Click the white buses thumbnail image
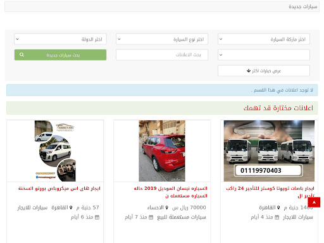Screen dimensions: 324x243 click(x=269, y=151)
